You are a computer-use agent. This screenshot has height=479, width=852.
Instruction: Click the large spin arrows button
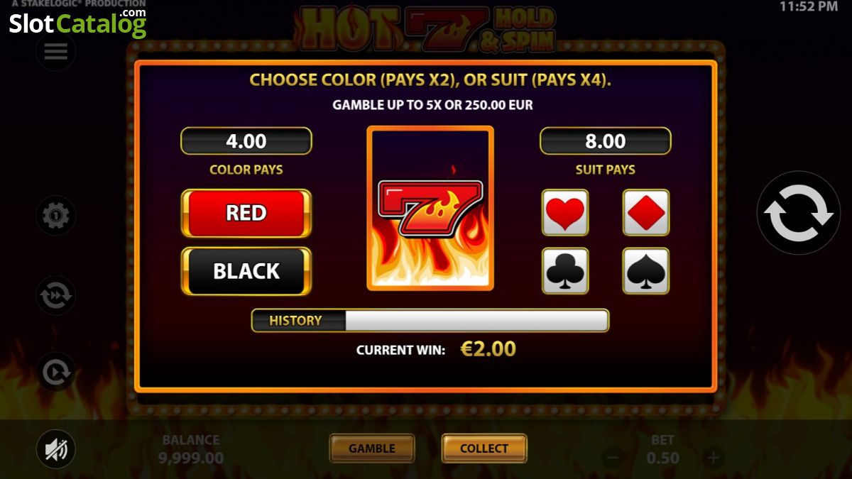coord(799,213)
